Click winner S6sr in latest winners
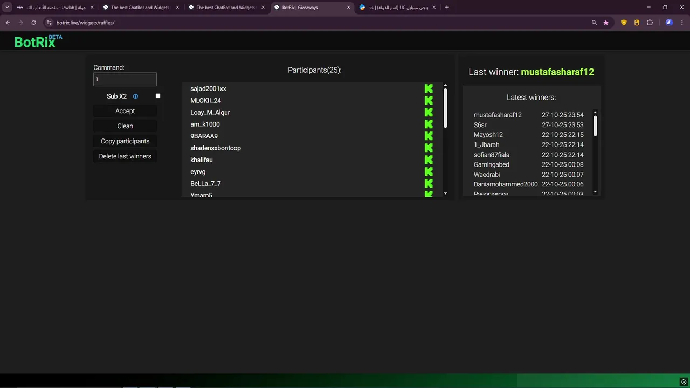 tap(480, 125)
